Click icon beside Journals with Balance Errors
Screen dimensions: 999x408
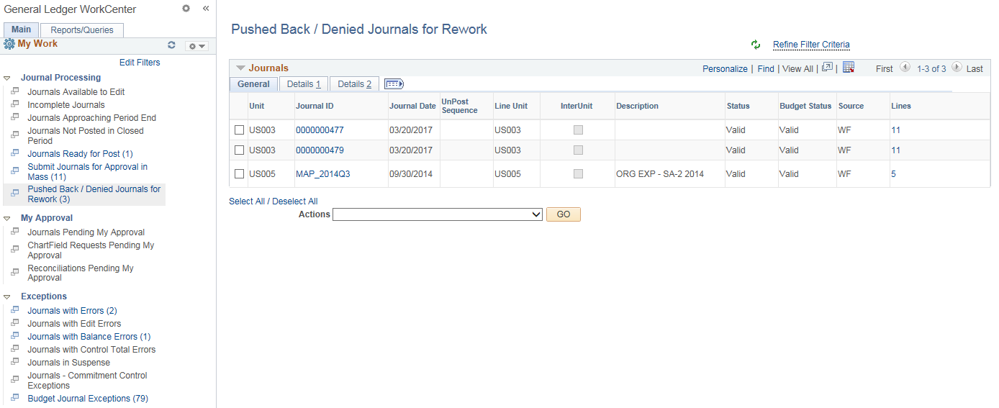point(15,337)
